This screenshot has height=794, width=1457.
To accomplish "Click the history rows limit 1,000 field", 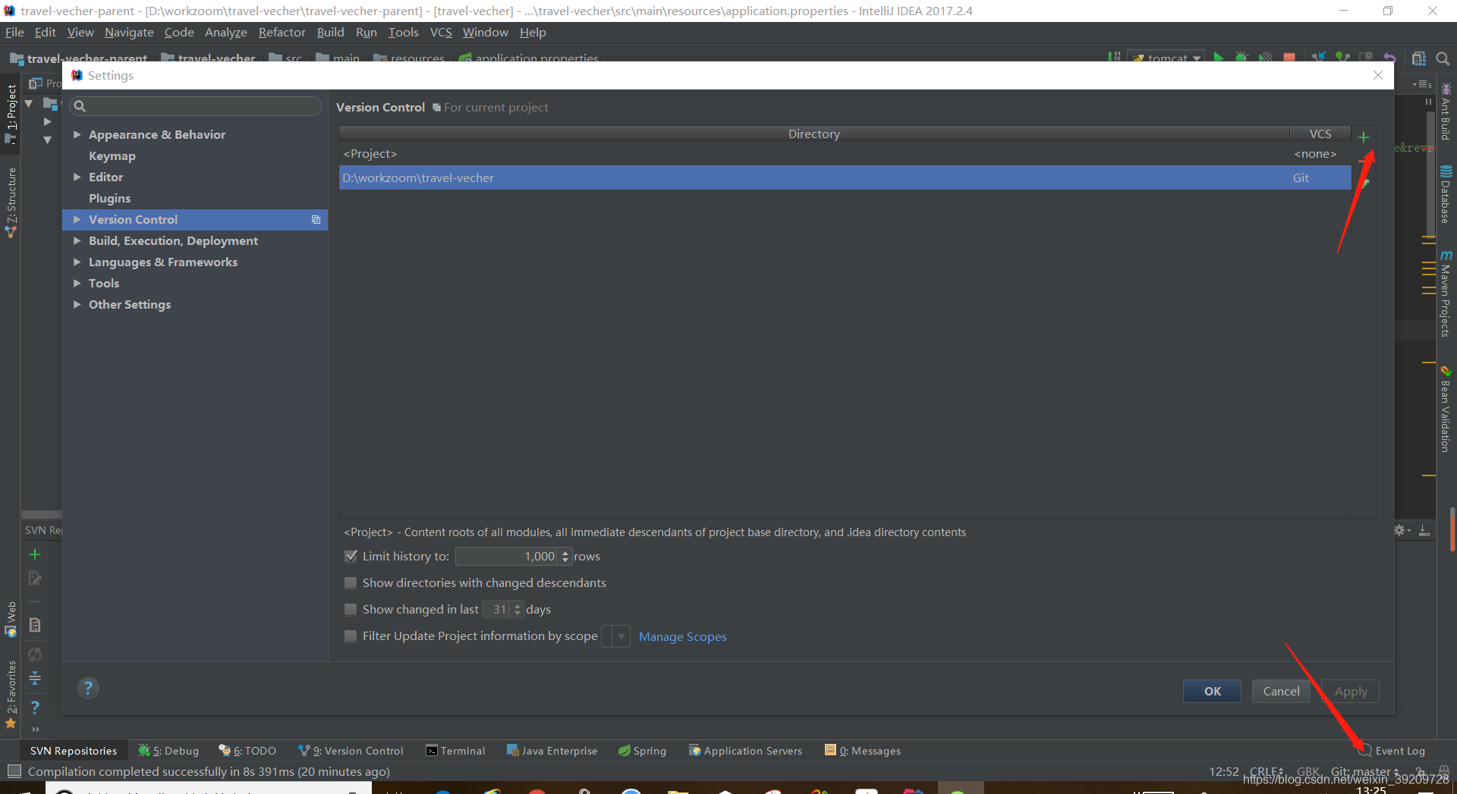I will click(506, 556).
